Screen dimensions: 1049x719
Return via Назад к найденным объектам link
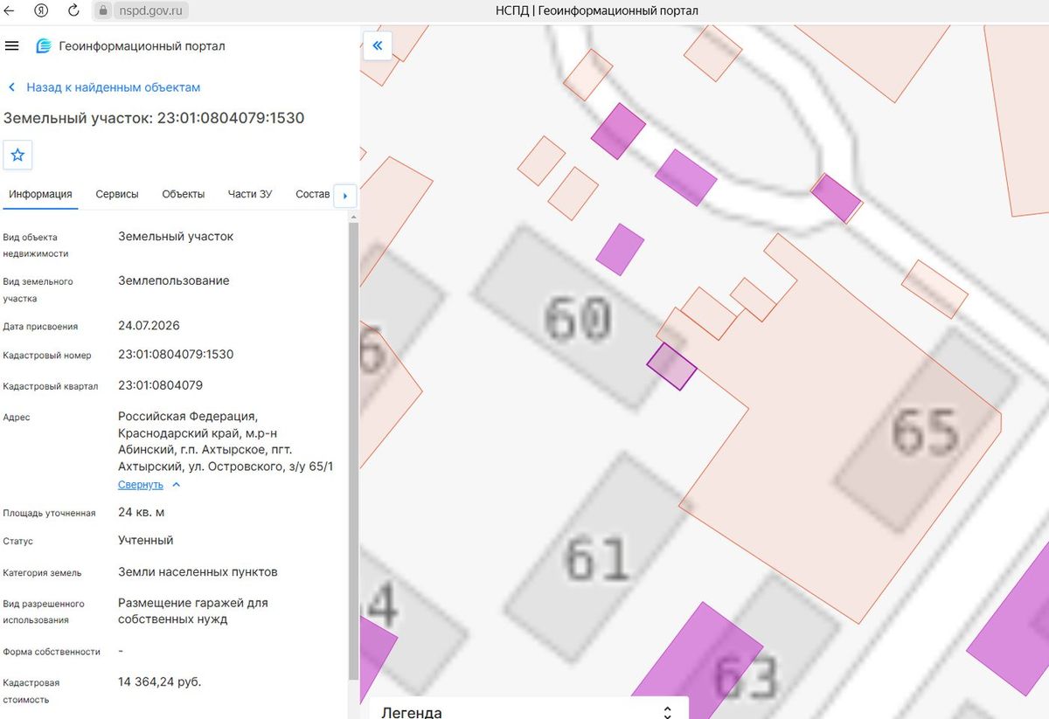pyautogui.click(x=104, y=87)
